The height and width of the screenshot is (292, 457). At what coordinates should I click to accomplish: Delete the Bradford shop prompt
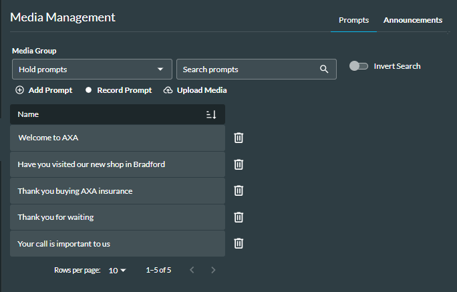click(239, 164)
